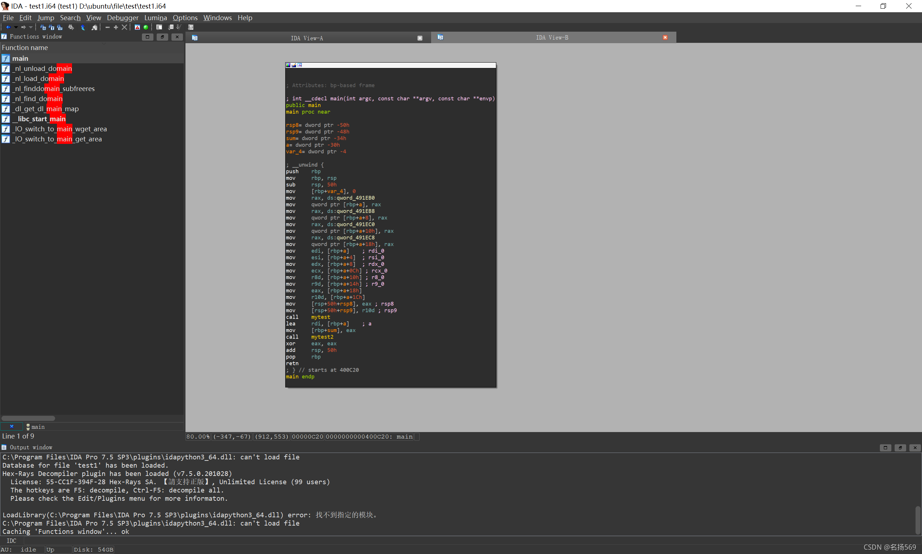922x554 pixels.
Task: Switch to the IDA View-A tab
Action: pos(306,38)
